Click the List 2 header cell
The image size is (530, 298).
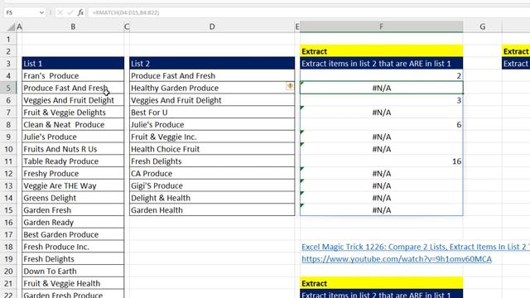coord(212,64)
